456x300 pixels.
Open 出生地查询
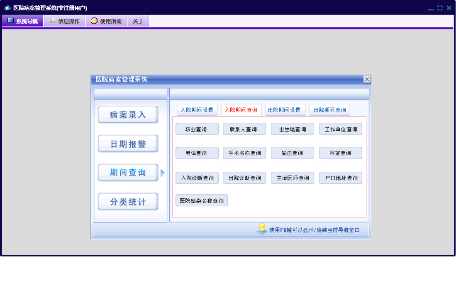(x=292, y=129)
